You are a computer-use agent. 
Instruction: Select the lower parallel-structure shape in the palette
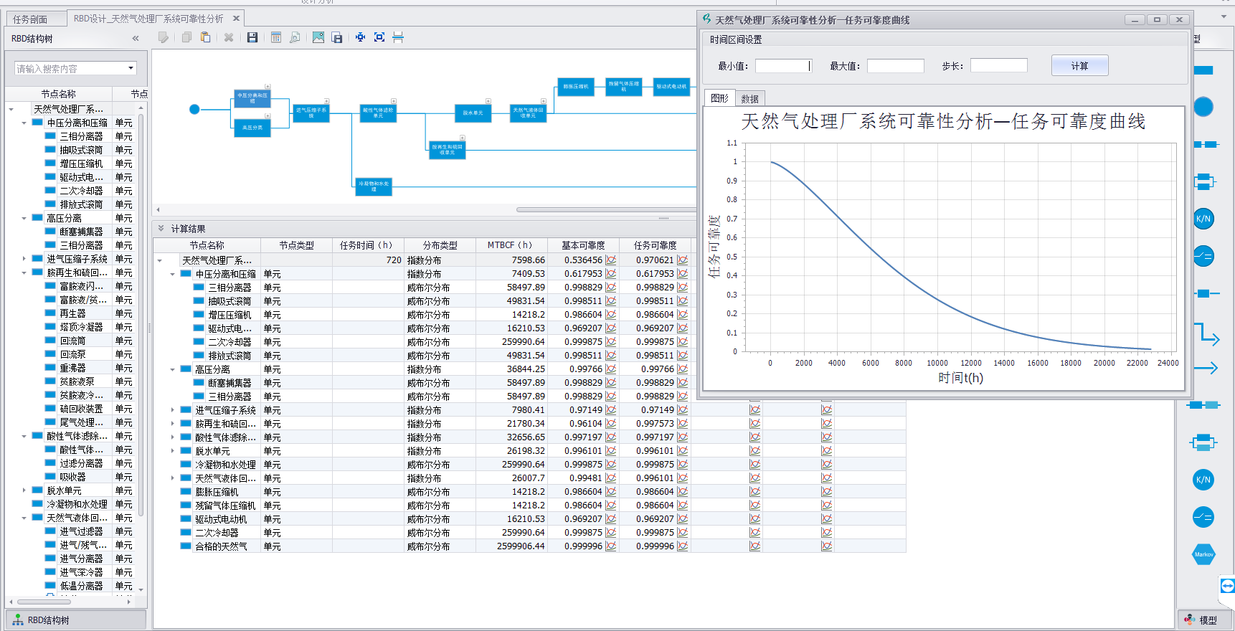tap(1203, 442)
